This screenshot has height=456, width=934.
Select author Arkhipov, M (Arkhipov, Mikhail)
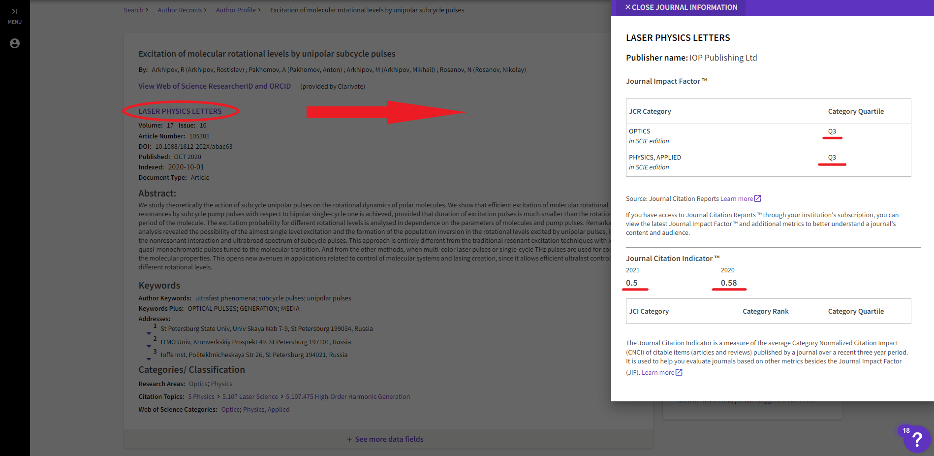point(391,70)
